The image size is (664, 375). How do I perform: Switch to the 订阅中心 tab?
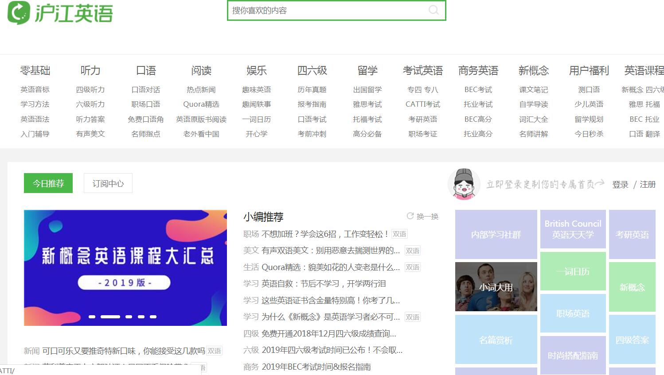107,183
